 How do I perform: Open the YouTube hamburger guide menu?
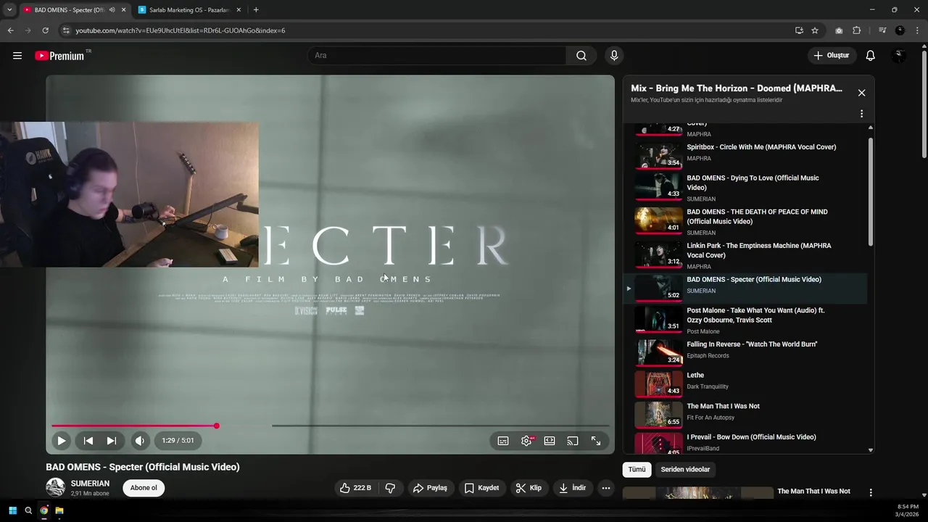click(x=17, y=56)
